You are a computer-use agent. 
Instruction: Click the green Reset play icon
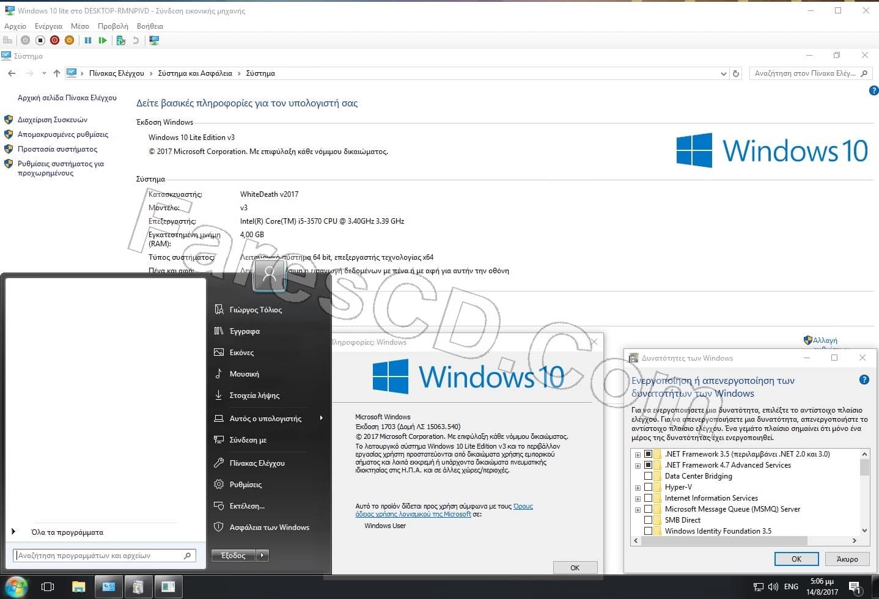point(103,40)
